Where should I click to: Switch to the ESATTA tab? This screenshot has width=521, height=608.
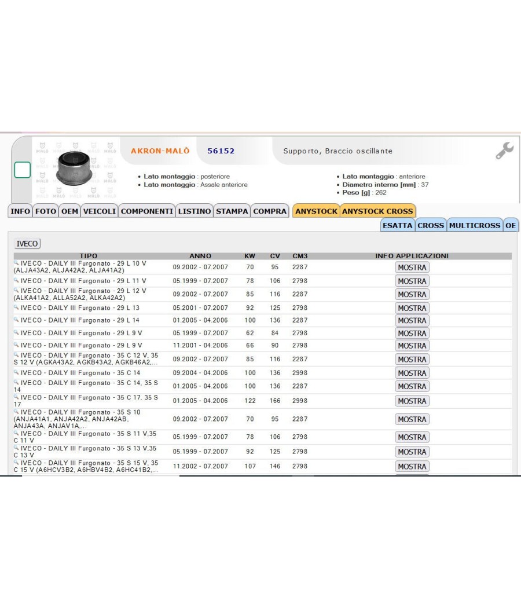click(x=398, y=225)
